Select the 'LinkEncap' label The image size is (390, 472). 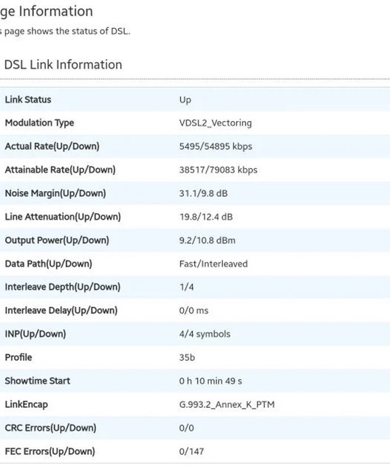pyautogui.click(x=27, y=405)
